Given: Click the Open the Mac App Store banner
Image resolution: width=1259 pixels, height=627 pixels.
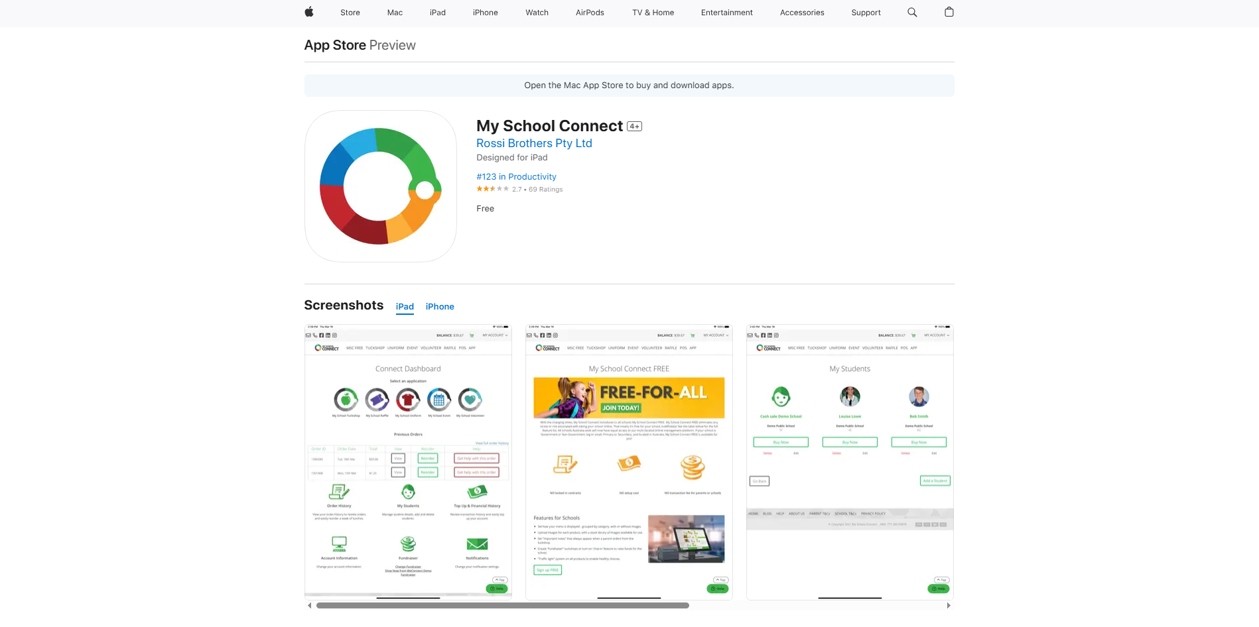Looking at the screenshot, I should pos(629,85).
